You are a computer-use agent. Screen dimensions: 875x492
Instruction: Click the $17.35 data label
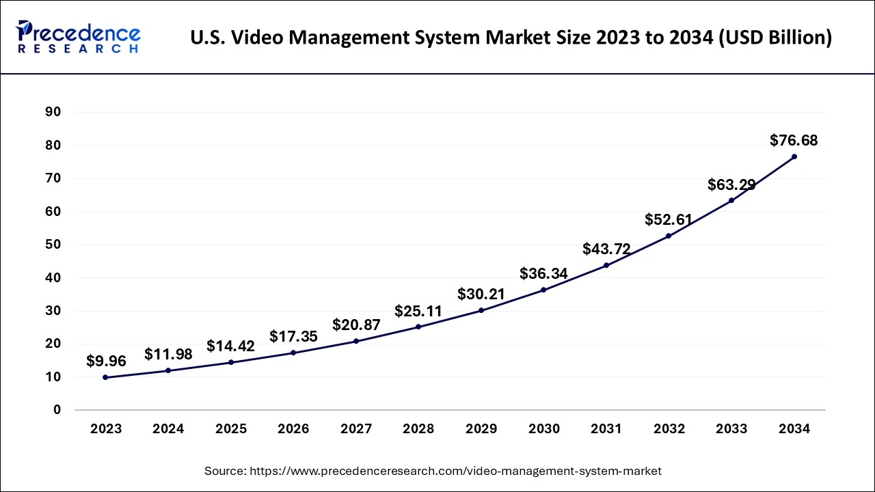click(x=293, y=336)
